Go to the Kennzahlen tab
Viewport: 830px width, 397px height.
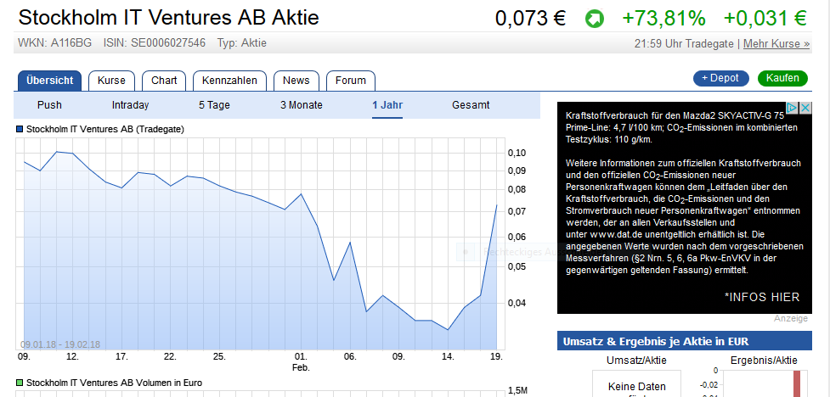(229, 81)
